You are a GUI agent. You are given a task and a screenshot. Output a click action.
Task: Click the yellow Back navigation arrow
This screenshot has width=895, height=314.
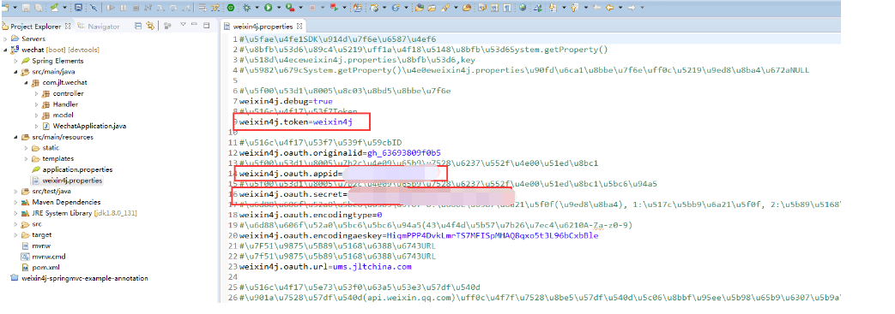click(x=609, y=8)
